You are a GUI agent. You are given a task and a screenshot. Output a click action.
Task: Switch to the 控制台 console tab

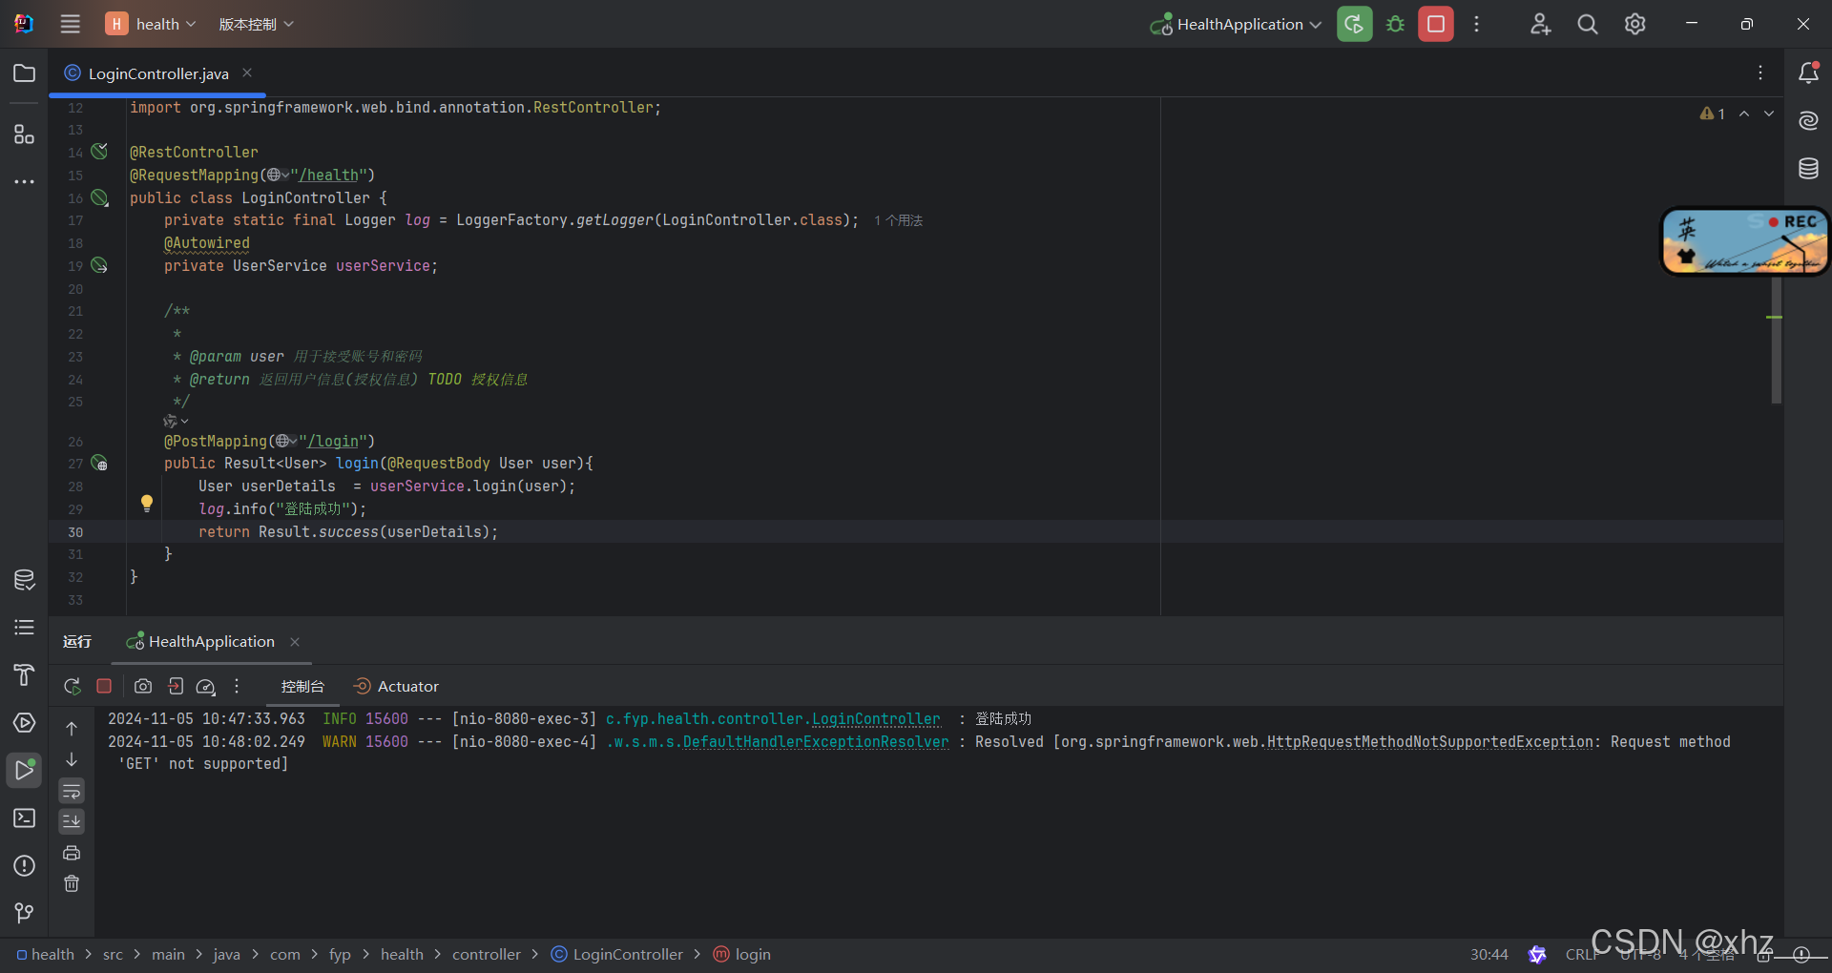click(x=302, y=686)
